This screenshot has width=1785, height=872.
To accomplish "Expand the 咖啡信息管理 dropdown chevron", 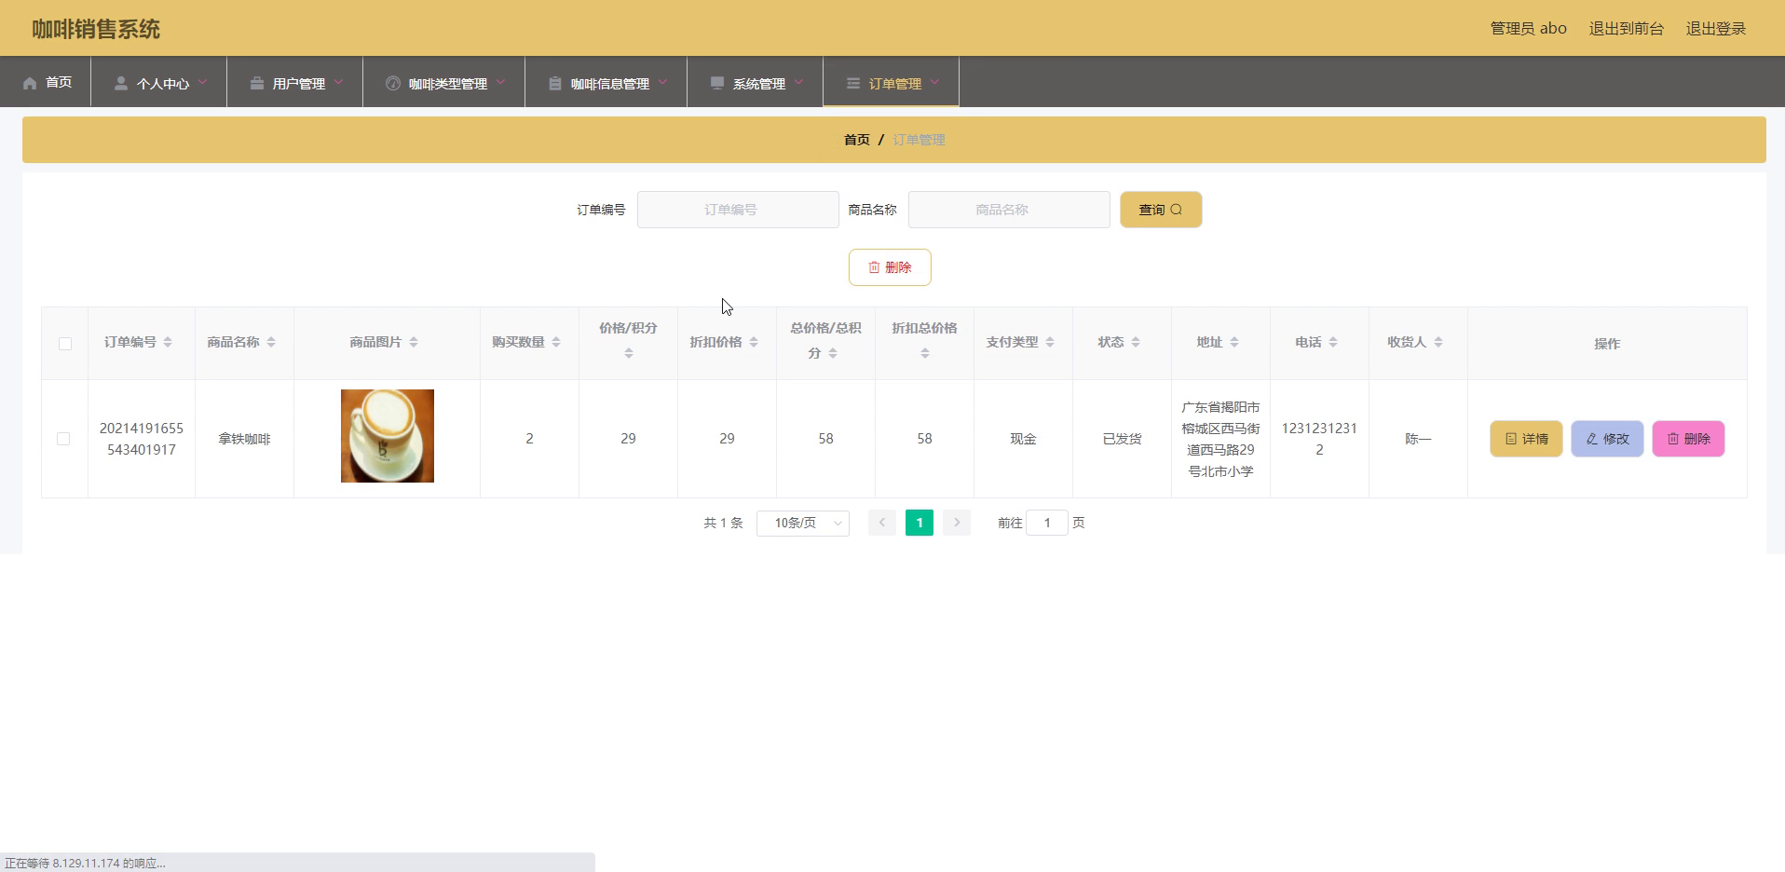I will click(x=662, y=82).
